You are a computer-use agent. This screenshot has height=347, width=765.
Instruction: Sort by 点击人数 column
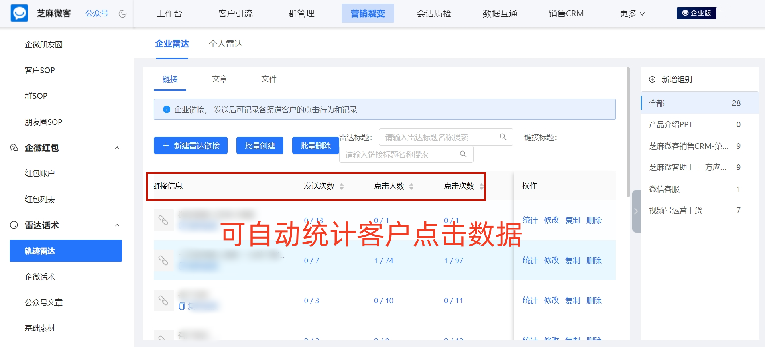411,186
